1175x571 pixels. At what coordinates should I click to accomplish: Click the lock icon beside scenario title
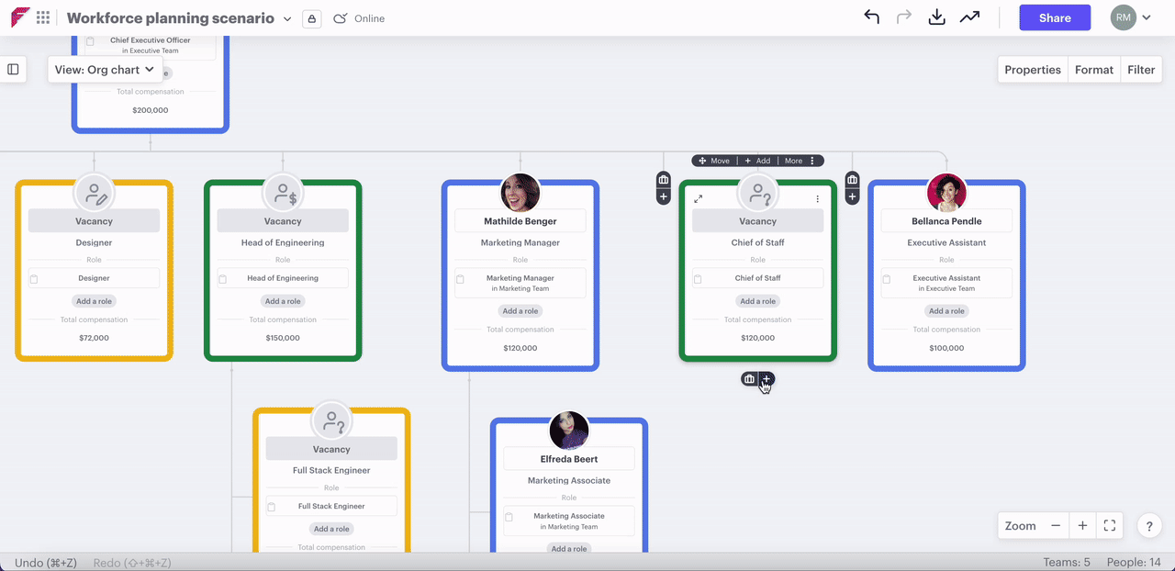tap(311, 18)
